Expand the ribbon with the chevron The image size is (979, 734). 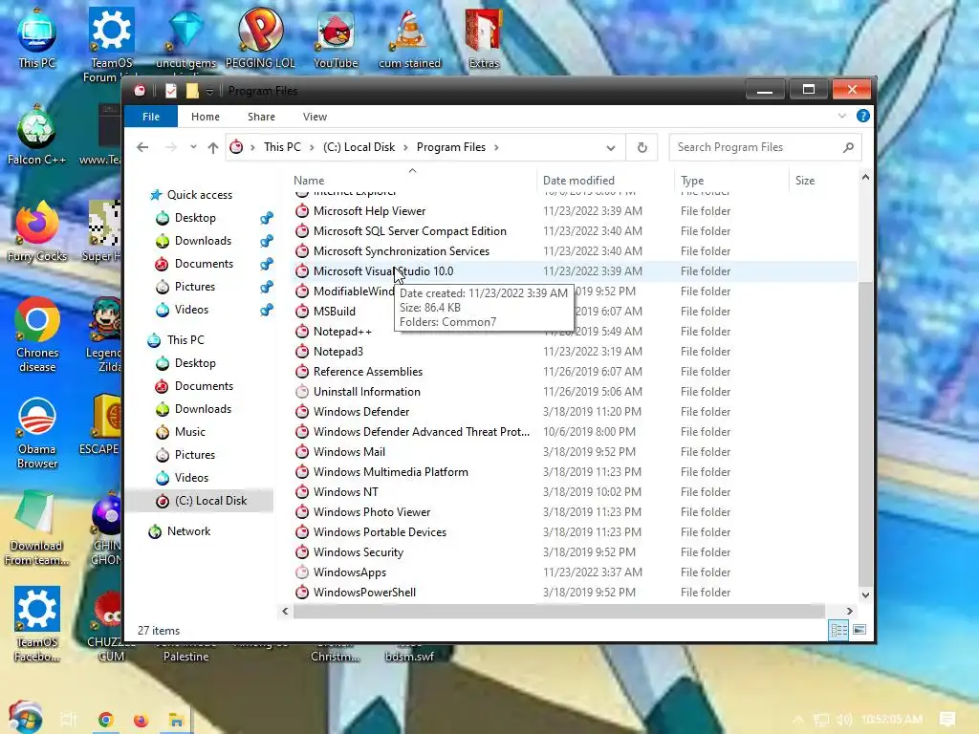[x=841, y=116]
